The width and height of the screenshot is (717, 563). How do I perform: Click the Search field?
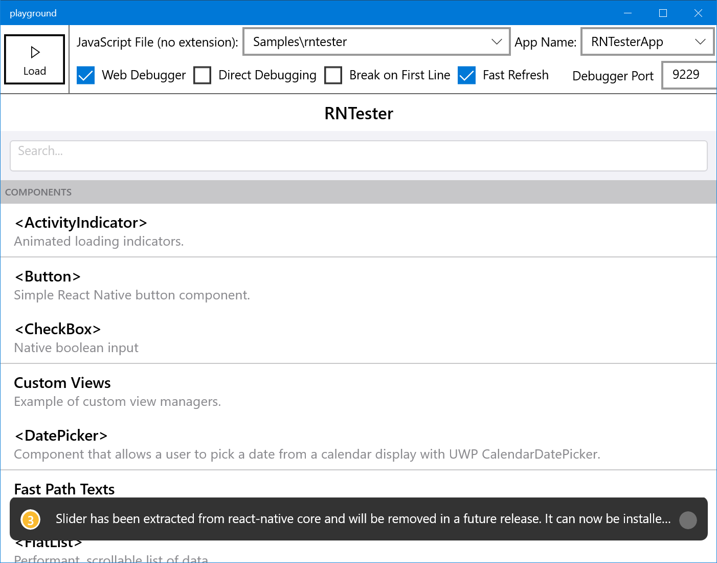[358, 156]
